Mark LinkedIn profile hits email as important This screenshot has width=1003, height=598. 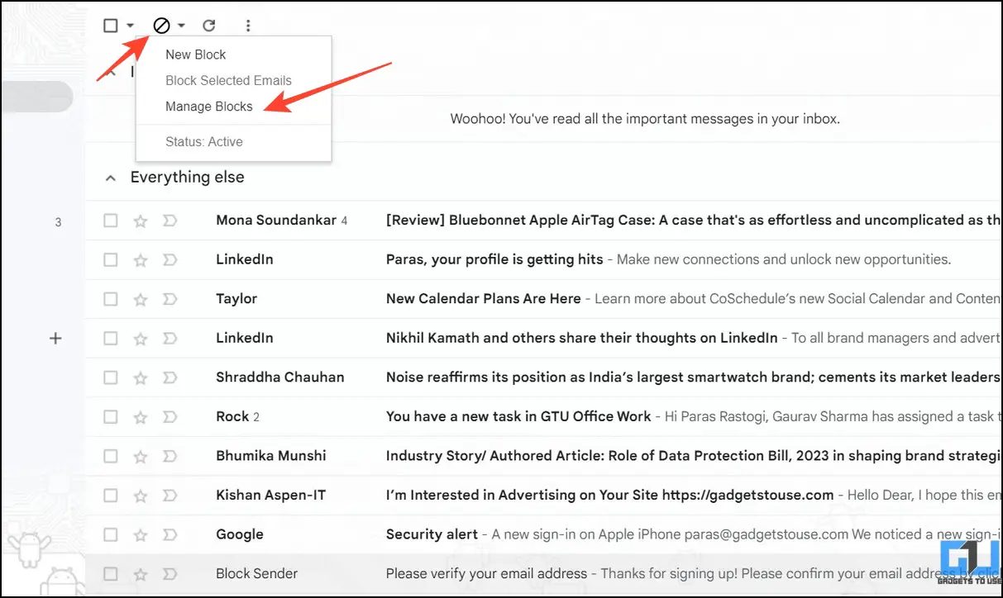tap(170, 259)
